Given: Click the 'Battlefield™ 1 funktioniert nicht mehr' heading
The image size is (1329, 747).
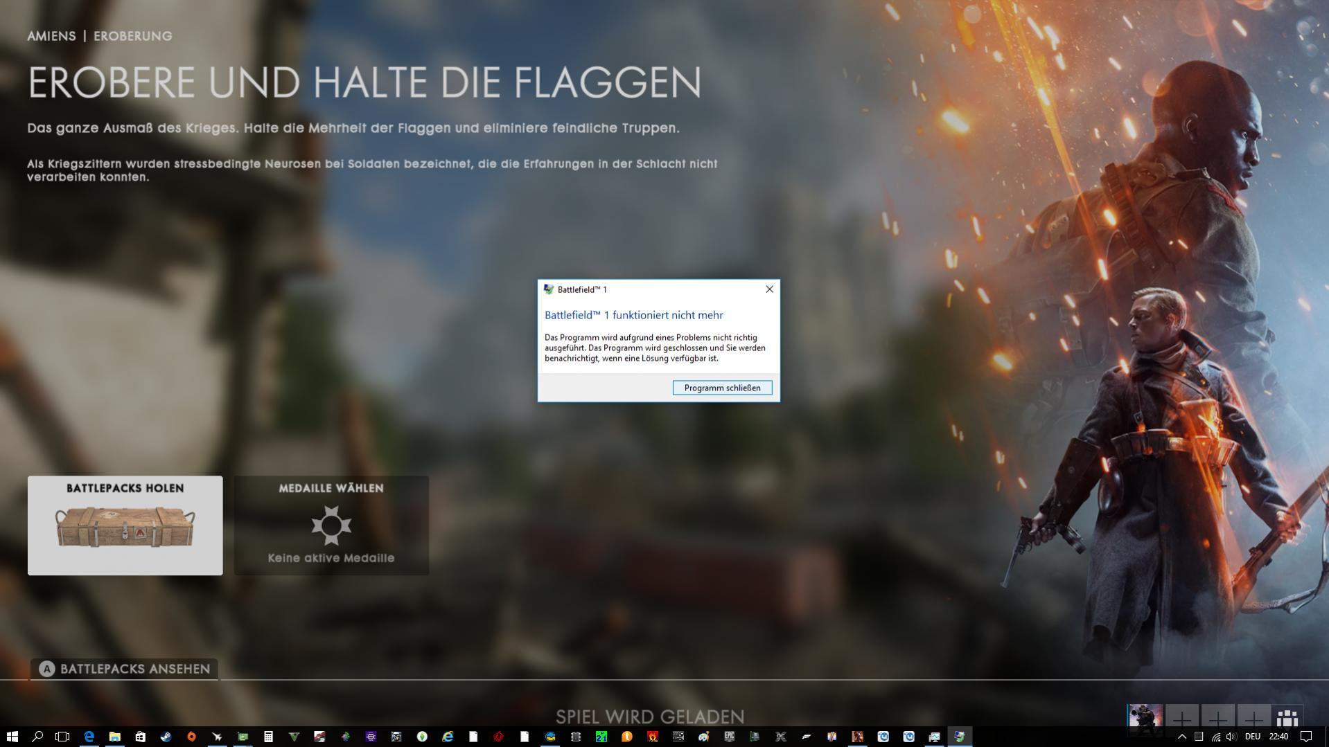Looking at the screenshot, I should click(634, 315).
